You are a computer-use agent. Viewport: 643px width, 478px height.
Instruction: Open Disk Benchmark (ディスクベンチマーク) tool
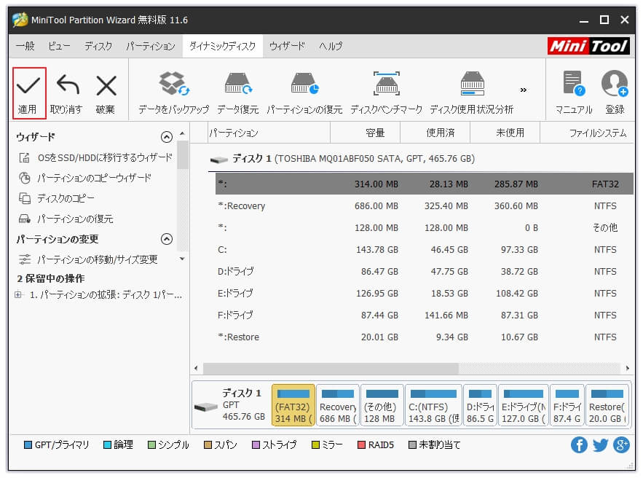point(386,93)
